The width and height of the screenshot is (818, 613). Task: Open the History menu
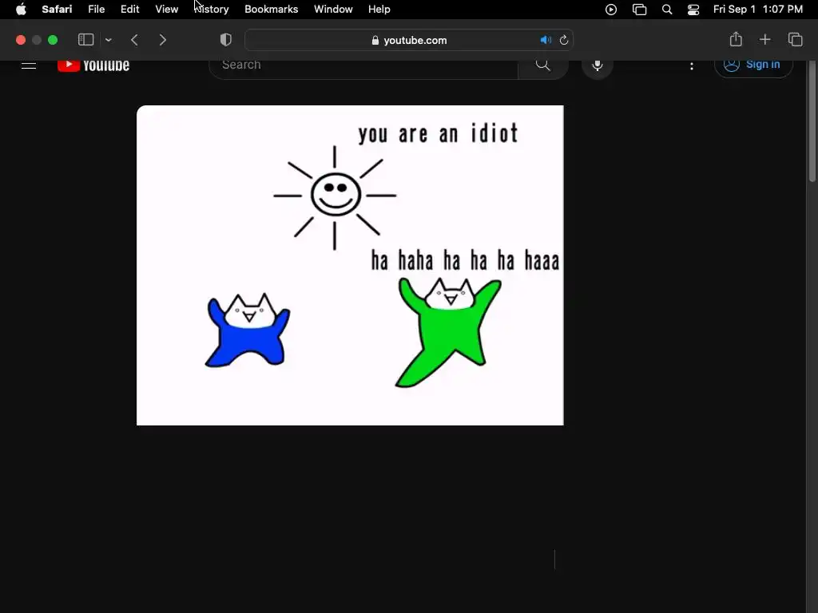coord(211,10)
